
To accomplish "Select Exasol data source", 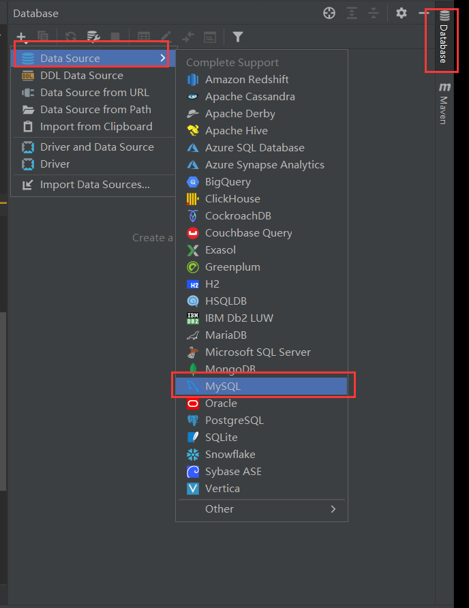I will (262, 250).
